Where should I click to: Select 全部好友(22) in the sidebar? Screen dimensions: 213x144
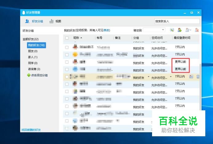pos(30,39)
